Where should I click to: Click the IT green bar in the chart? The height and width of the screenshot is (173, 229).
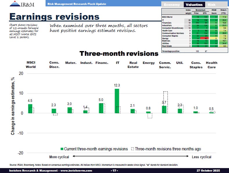[x=117, y=101]
